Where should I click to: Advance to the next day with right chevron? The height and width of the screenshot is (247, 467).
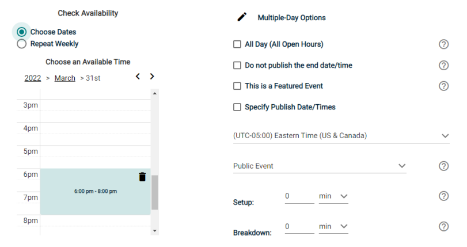(152, 76)
